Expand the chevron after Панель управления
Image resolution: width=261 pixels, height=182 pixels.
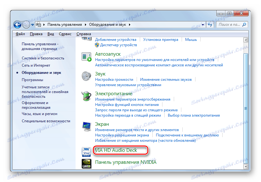coord(85,25)
